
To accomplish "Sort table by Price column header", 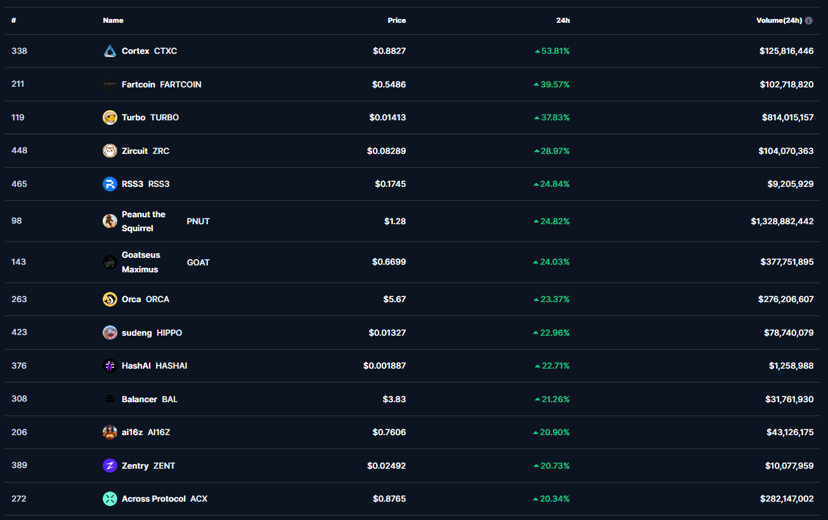I will click(396, 20).
